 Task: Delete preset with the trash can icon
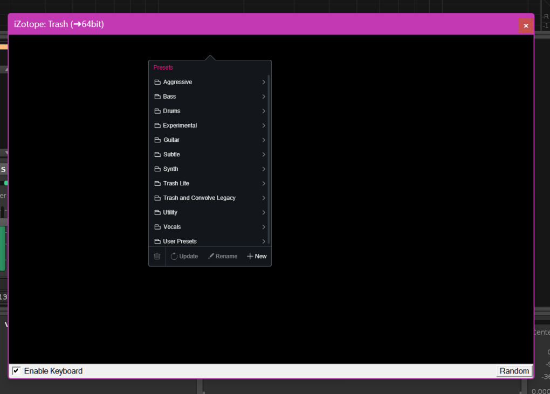(x=157, y=256)
